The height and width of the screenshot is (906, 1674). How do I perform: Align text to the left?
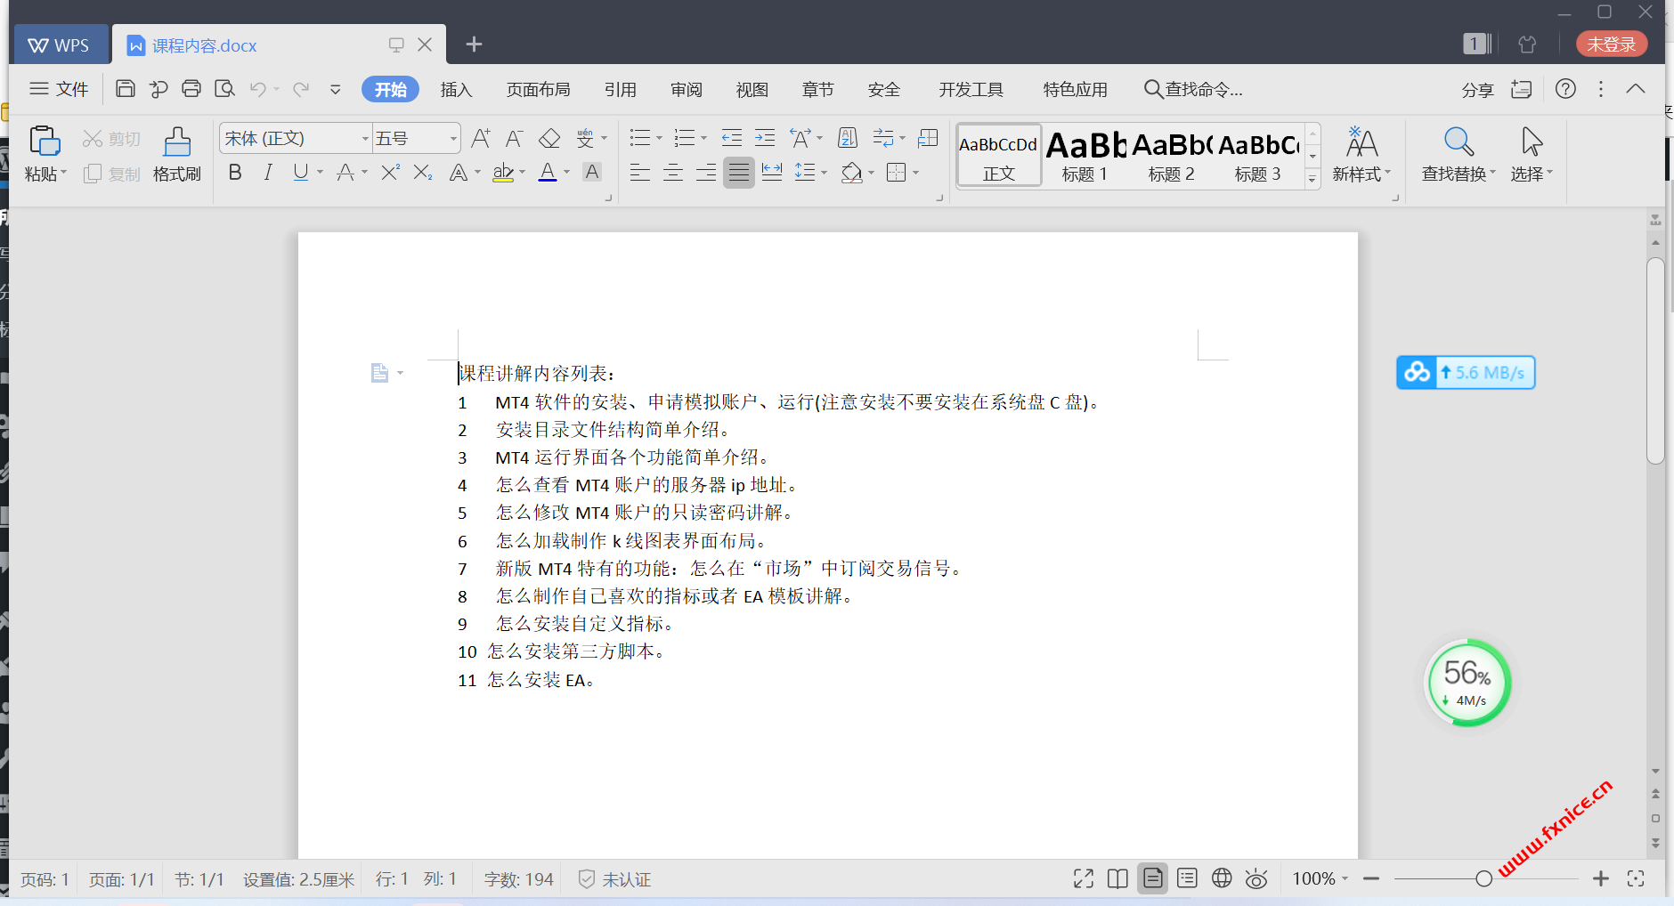[640, 173]
